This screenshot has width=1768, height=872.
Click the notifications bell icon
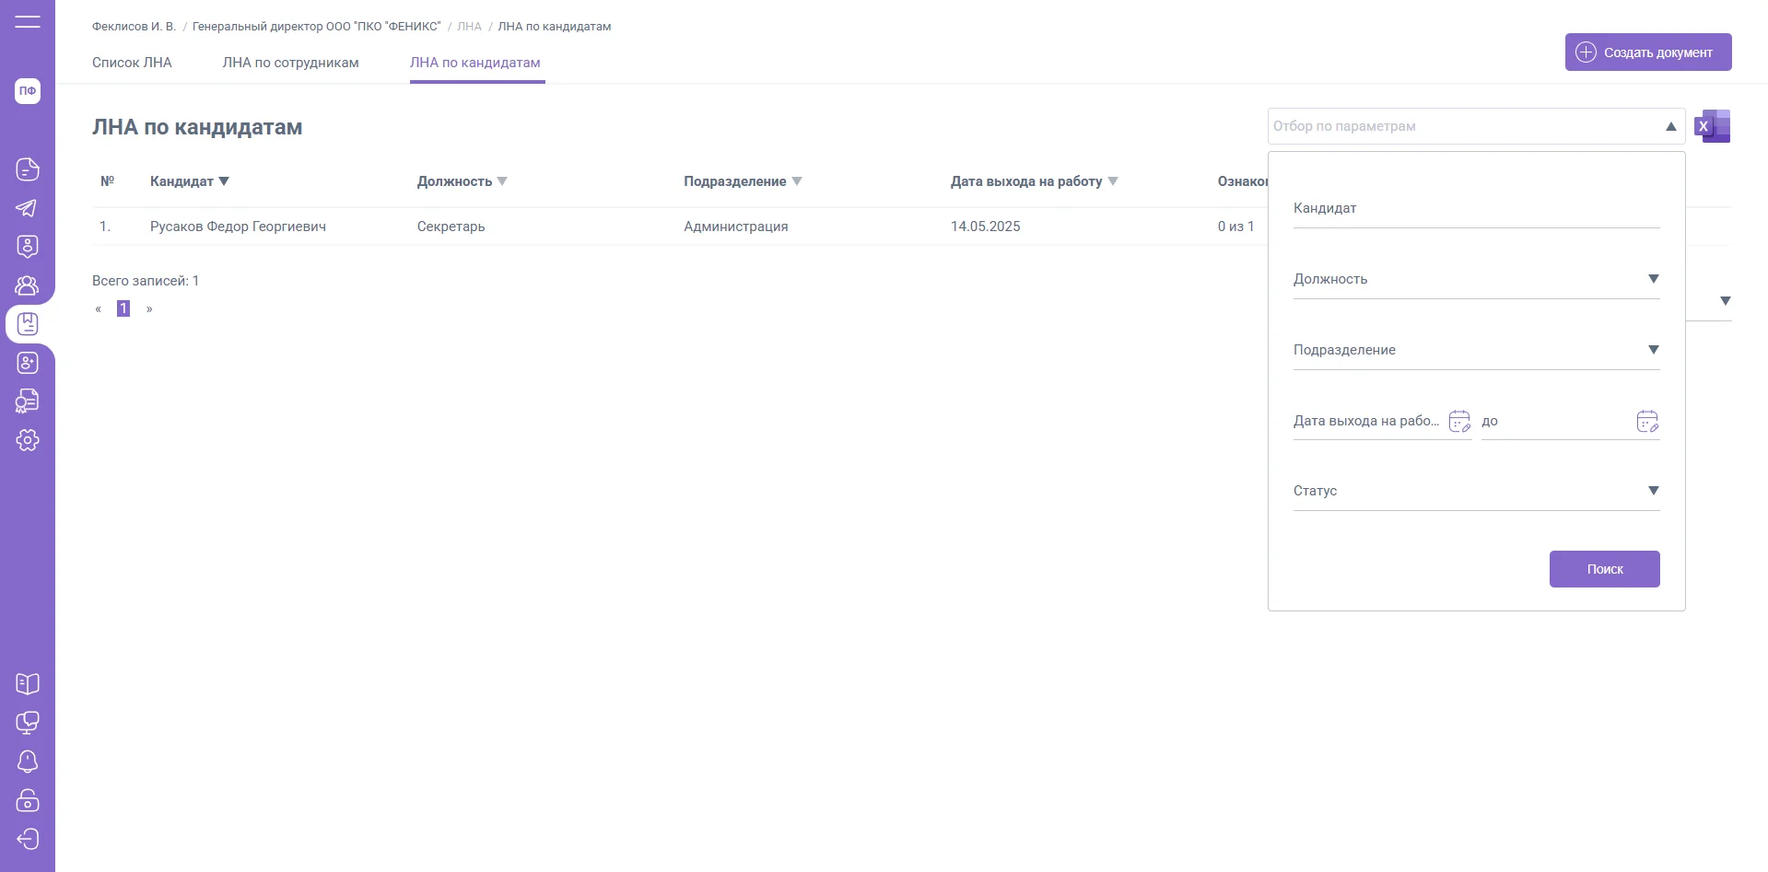click(x=28, y=762)
